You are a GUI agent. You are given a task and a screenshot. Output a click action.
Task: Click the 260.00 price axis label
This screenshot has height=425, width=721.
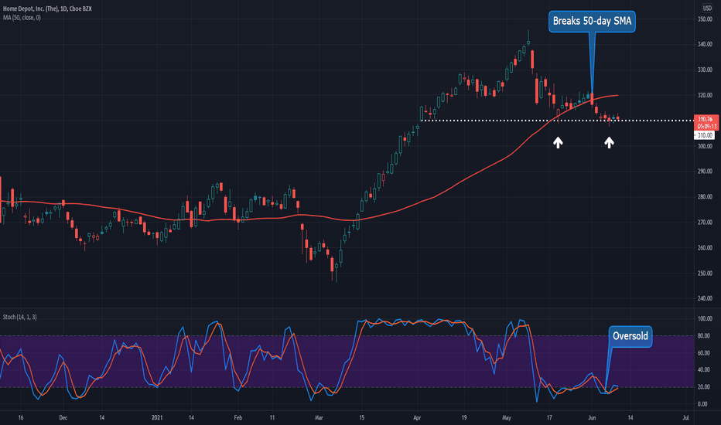click(x=705, y=247)
